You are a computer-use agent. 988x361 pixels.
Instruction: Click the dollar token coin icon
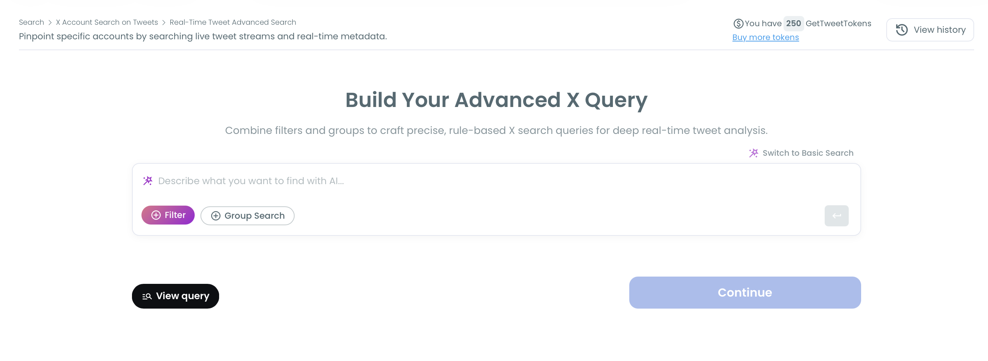(x=738, y=24)
